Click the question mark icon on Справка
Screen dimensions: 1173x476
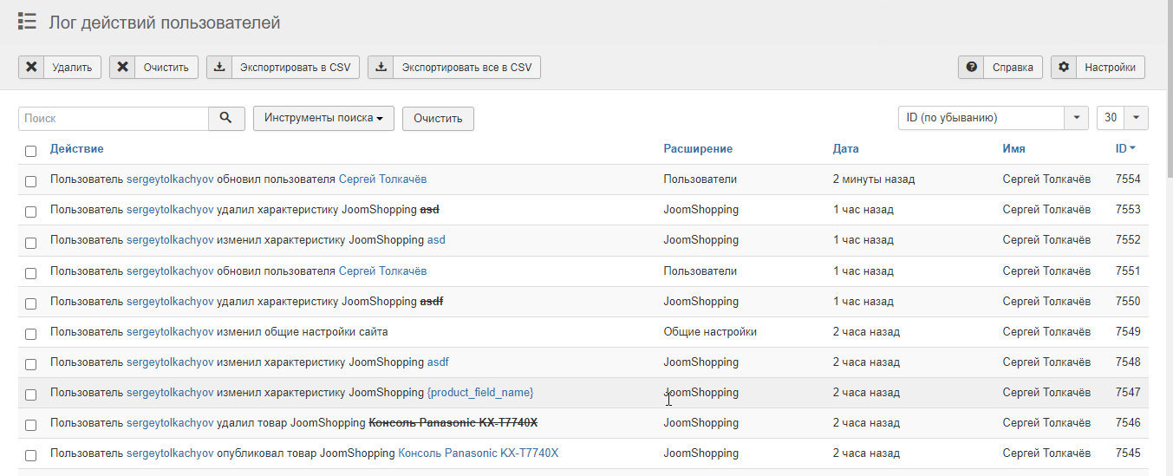(971, 67)
